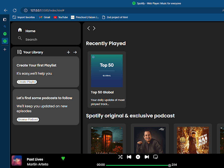This screenshot has height=168, width=224.
Task: Reload the page with refresh icon
Action: [15, 10]
